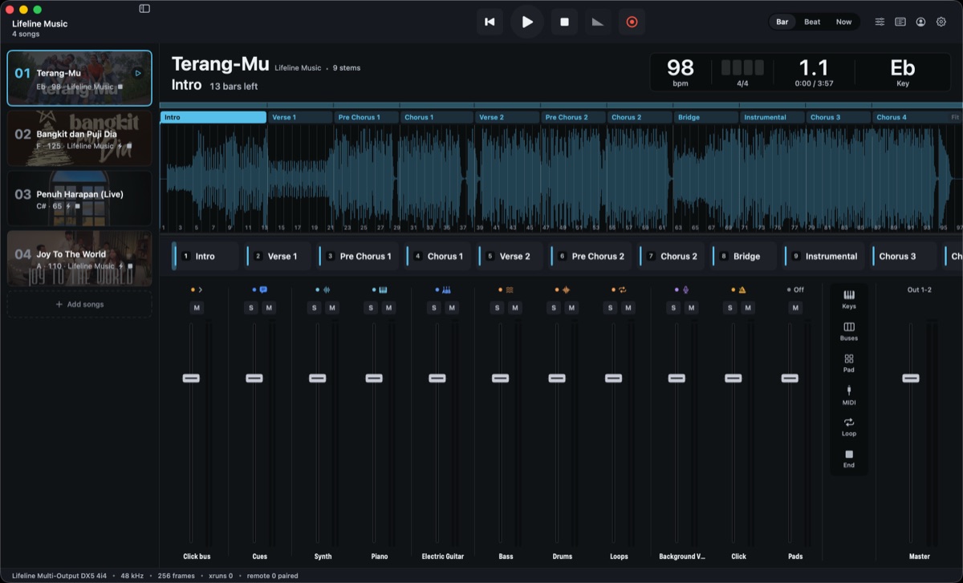Solo the Piano channel
This screenshot has height=583, width=963.
(x=371, y=308)
